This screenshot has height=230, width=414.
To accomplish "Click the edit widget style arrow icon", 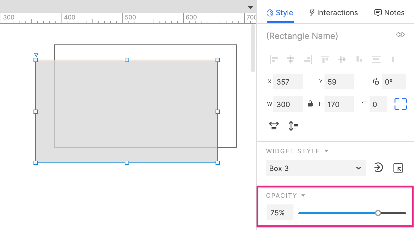I will pos(378,168).
